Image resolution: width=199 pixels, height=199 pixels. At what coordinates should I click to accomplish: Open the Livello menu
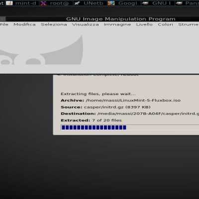(x=144, y=24)
